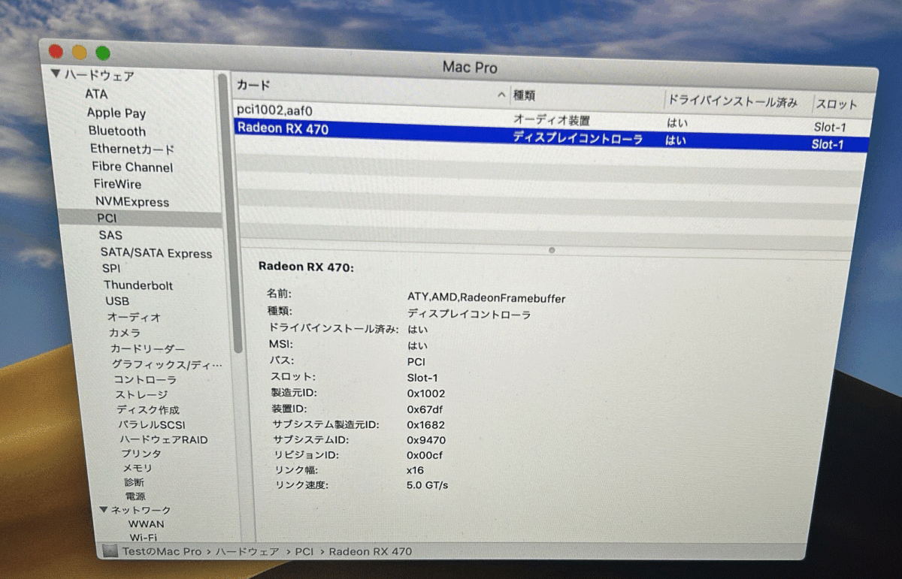The image size is (902, 579).
Task: Select Apple Pay in the sidebar
Action: [117, 113]
